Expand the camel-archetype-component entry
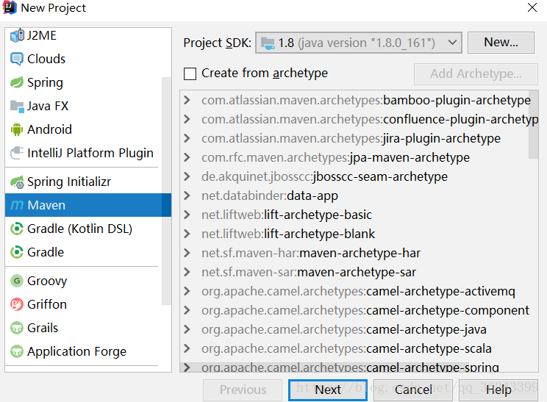The image size is (547, 402). (x=187, y=310)
